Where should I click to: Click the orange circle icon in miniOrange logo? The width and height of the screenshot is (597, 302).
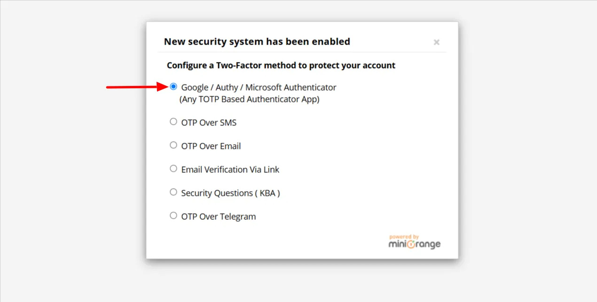coord(410,245)
